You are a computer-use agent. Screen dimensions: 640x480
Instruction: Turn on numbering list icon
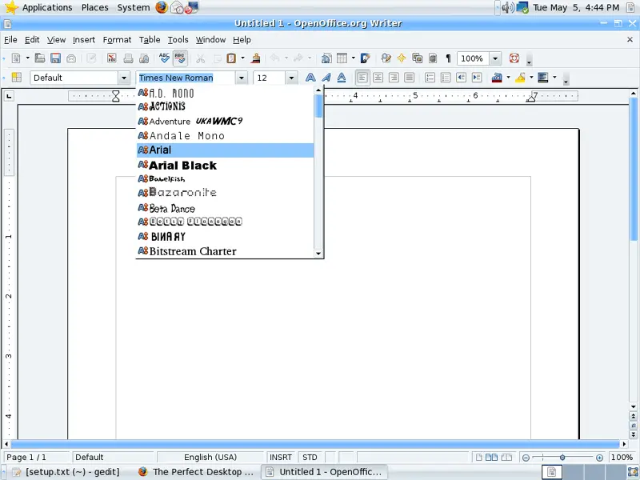(x=430, y=78)
